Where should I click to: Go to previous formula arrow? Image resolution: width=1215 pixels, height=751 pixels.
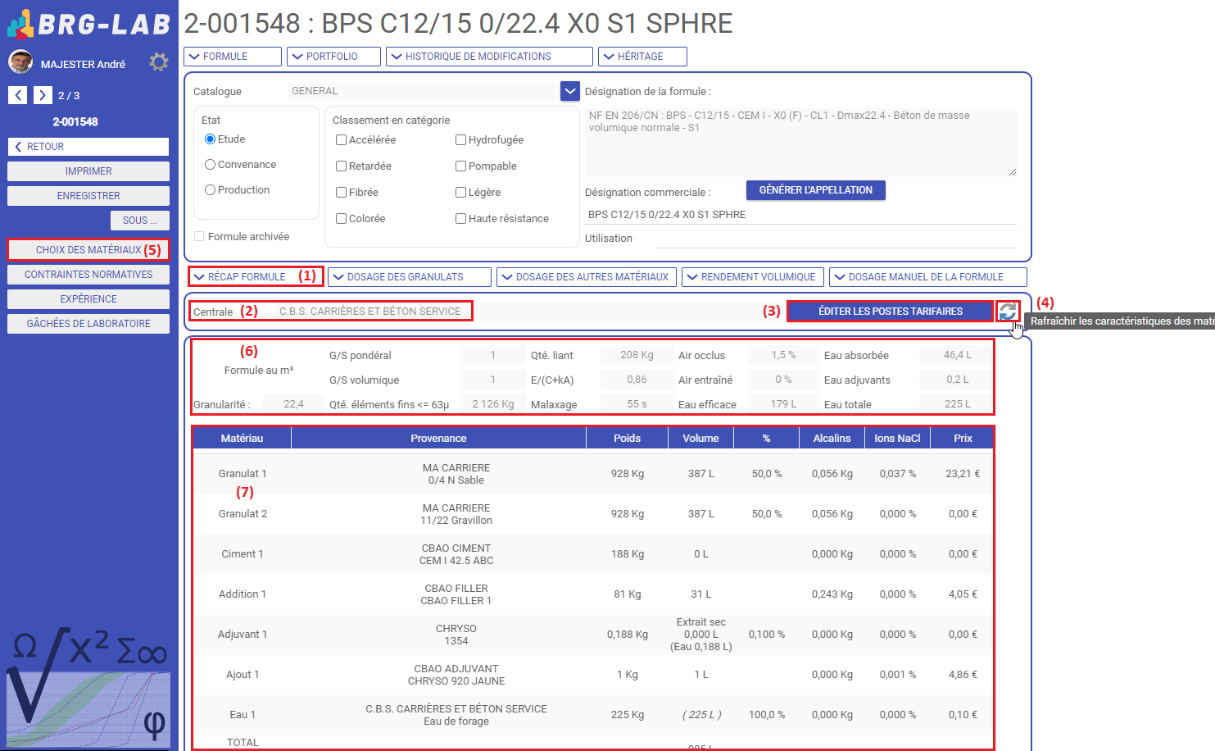click(x=18, y=95)
